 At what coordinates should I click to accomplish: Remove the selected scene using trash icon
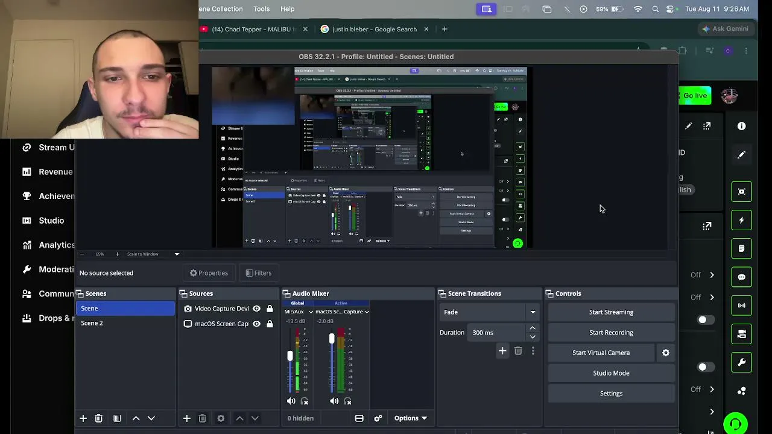(99, 418)
